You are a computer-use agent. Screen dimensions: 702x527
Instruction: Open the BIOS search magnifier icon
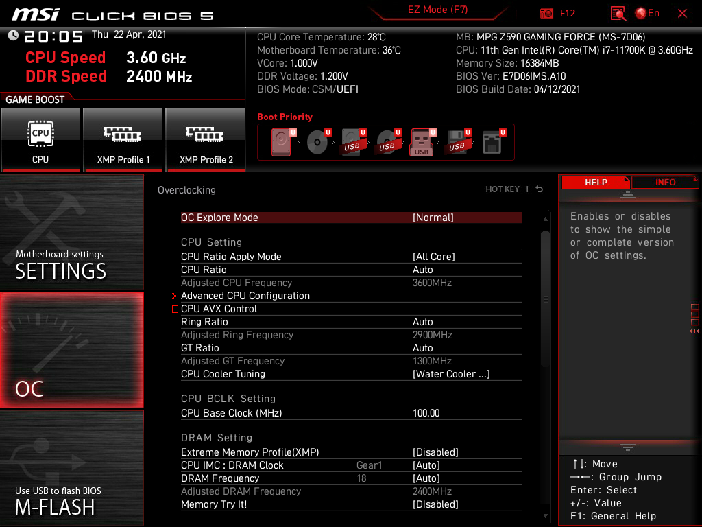tap(618, 14)
